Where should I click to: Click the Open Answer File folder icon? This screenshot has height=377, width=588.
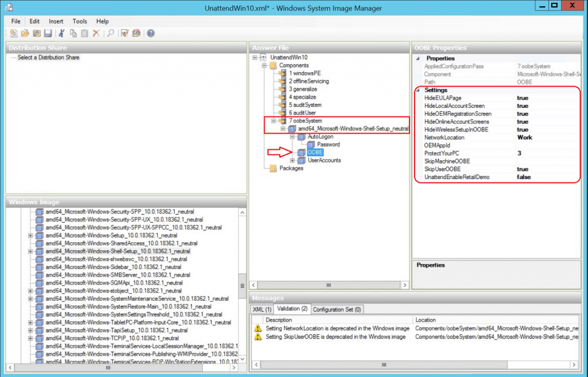tap(25, 33)
